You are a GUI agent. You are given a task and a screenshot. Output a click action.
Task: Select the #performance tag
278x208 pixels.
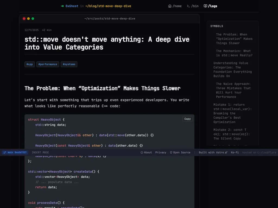tap(48, 64)
